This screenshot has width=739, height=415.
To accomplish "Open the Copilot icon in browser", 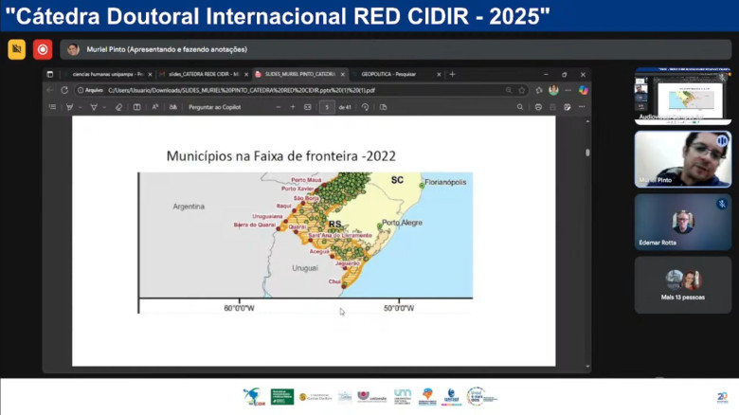I will click(583, 90).
